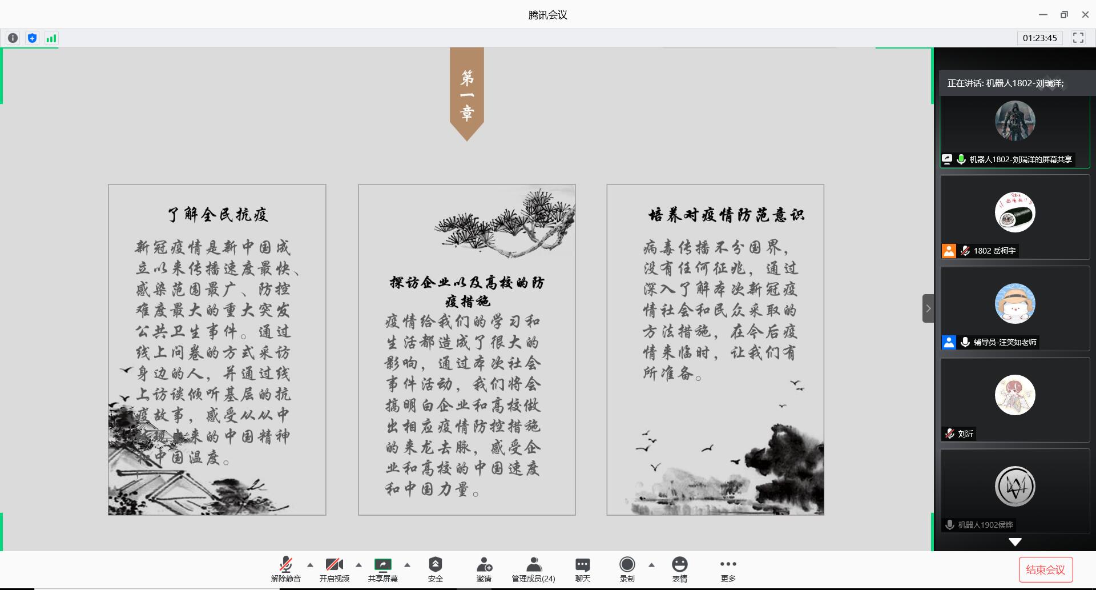Click 解除静音 to unmute microphone

pyautogui.click(x=285, y=569)
